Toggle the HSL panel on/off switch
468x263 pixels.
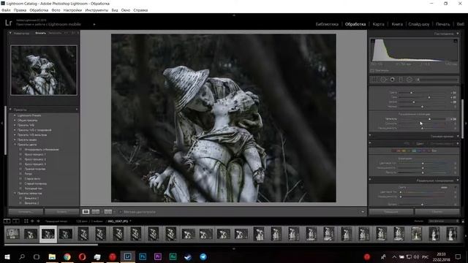click(370, 143)
